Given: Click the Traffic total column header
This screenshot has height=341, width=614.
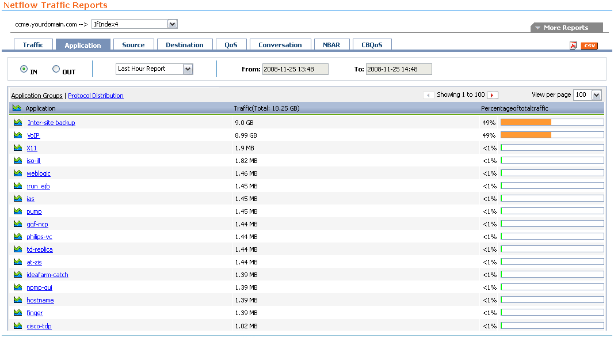Looking at the screenshot, I should click(266, 108).
